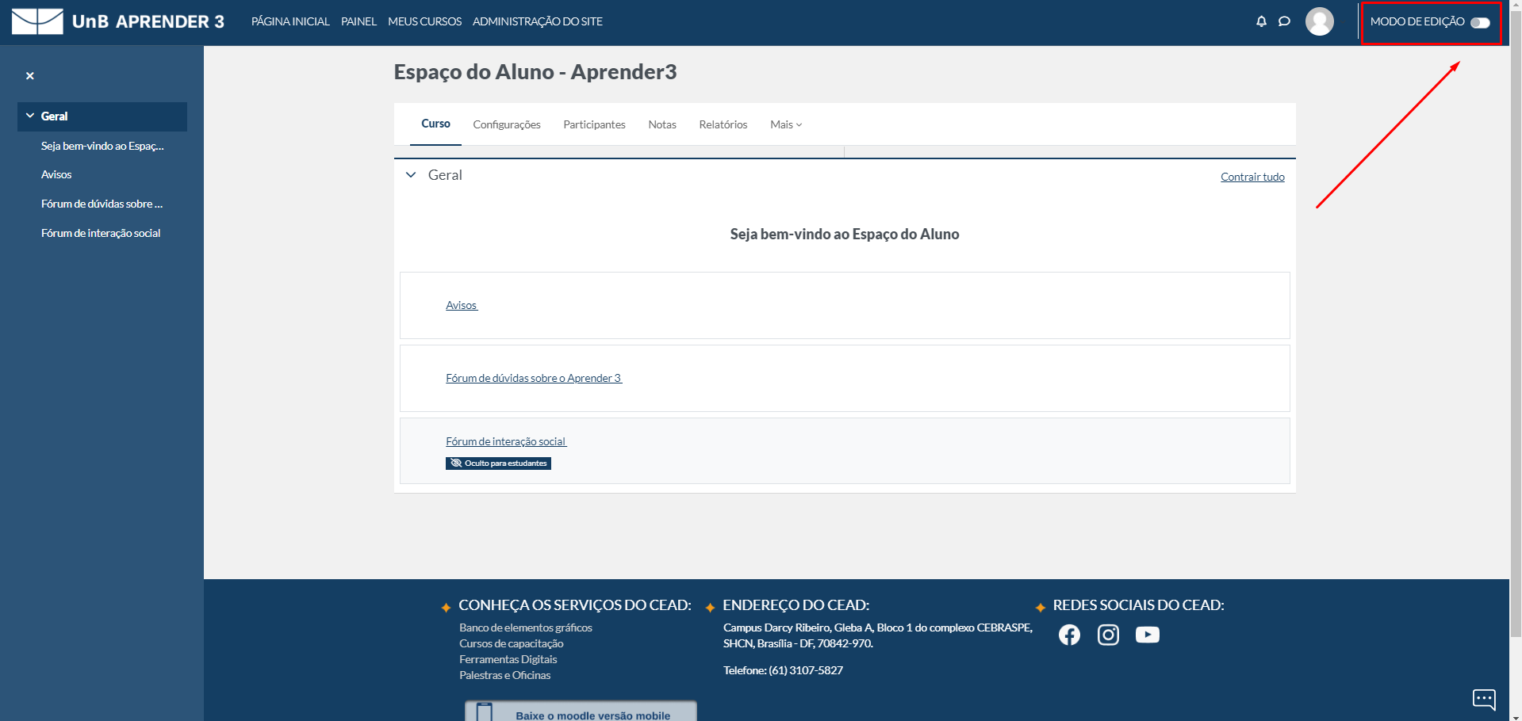This screenshot has height=721, width=1522.
Task: Open Cursos de capacitação footer link
Action: pos(512,643)
